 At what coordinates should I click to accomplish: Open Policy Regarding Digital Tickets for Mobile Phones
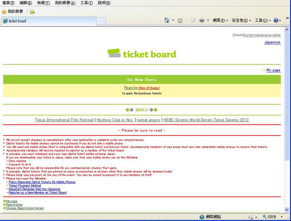[x=42, y=182]
